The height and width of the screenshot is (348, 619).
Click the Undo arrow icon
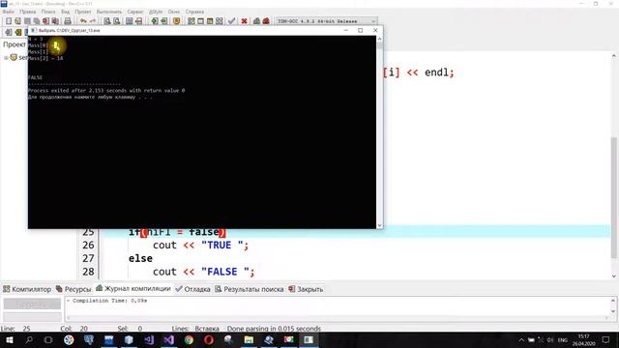point(83,21)
